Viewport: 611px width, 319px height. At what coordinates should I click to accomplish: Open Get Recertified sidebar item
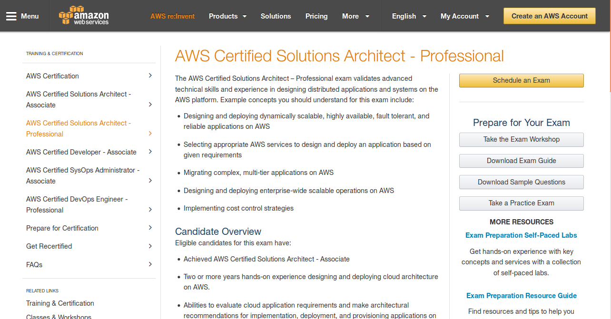(49, 246)
